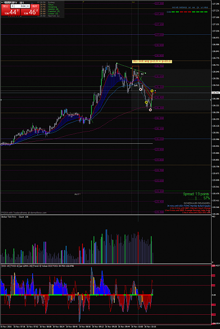Viewport: 220px width, 329px height.
Task: Click the 136.44 sell price tile
Action: coord(11,12)
